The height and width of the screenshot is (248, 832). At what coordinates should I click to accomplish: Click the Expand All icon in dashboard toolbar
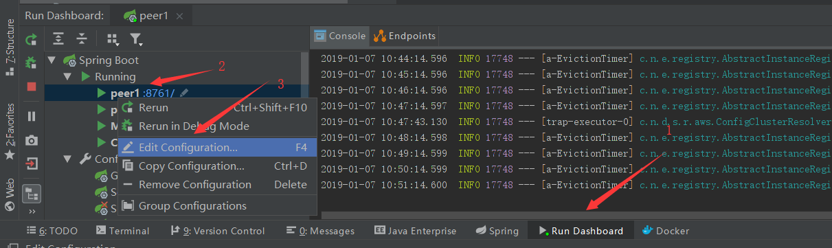click(59, 39)
